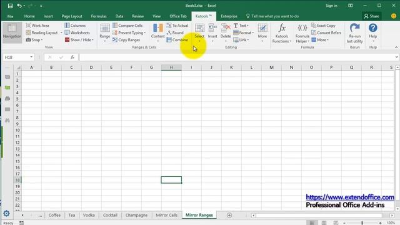
Task: Switch to Normal view in status bar
Action: point(312,223)
